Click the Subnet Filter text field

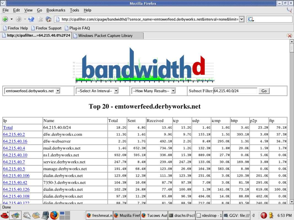(235, 91)
